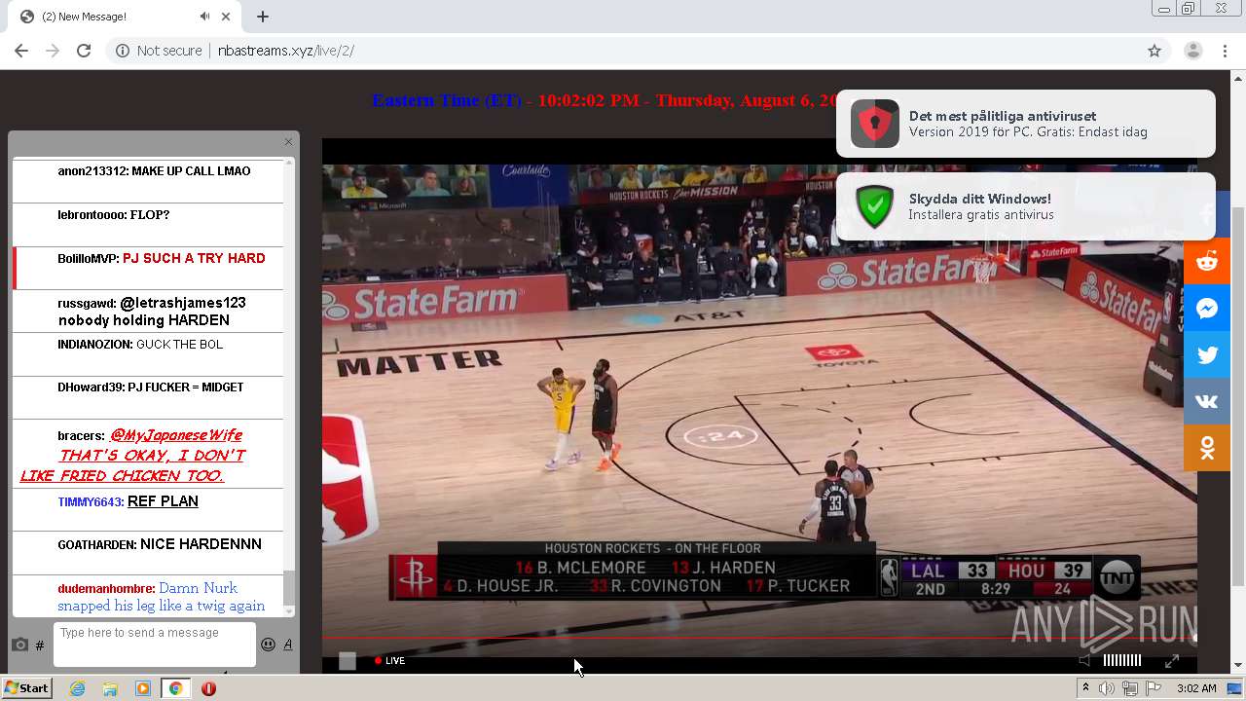Image resolution: width=1246 pixels, height=701 pixels.
Task: Click username TIMMY6643 in chat
Action: pos(90,502)
